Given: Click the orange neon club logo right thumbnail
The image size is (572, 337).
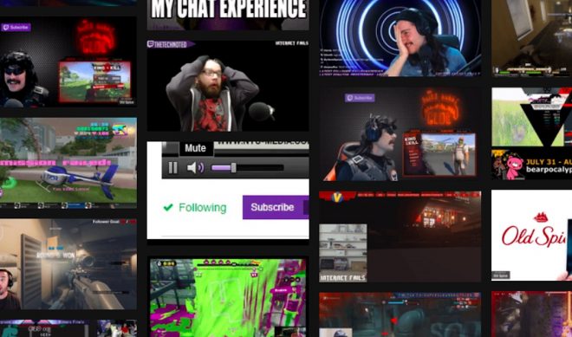Looking at the screenshot, I should click(440, 107).
